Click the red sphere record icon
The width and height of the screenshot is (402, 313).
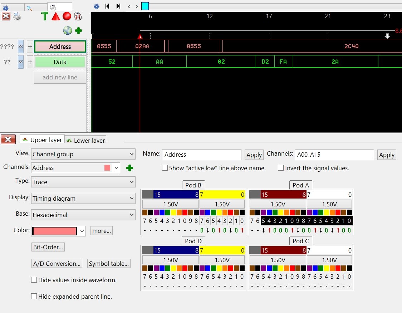[67, 16]
